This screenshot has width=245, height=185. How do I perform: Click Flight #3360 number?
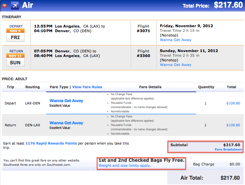[x=143, y=56]
